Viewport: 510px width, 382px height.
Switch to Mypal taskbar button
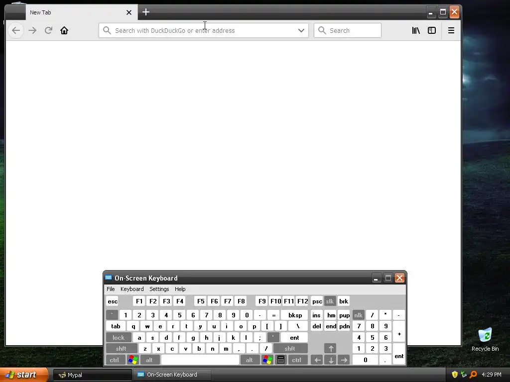[92, 375]
